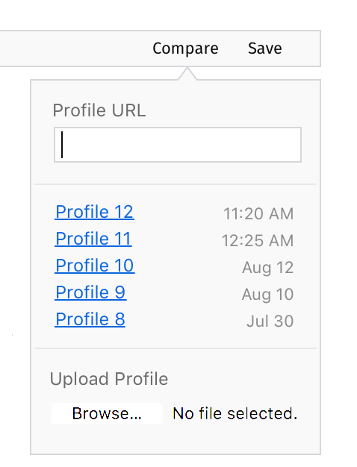Open the Compare menu in the toolbar
This screenshot has width=357, height=467.
tap(185, 48)
